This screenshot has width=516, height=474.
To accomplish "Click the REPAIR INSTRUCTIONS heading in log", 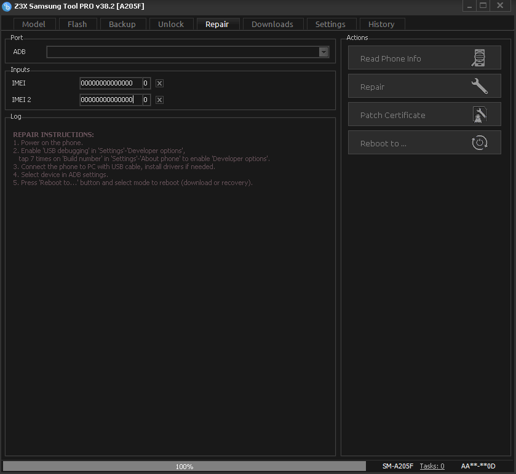I will (54, 135).
